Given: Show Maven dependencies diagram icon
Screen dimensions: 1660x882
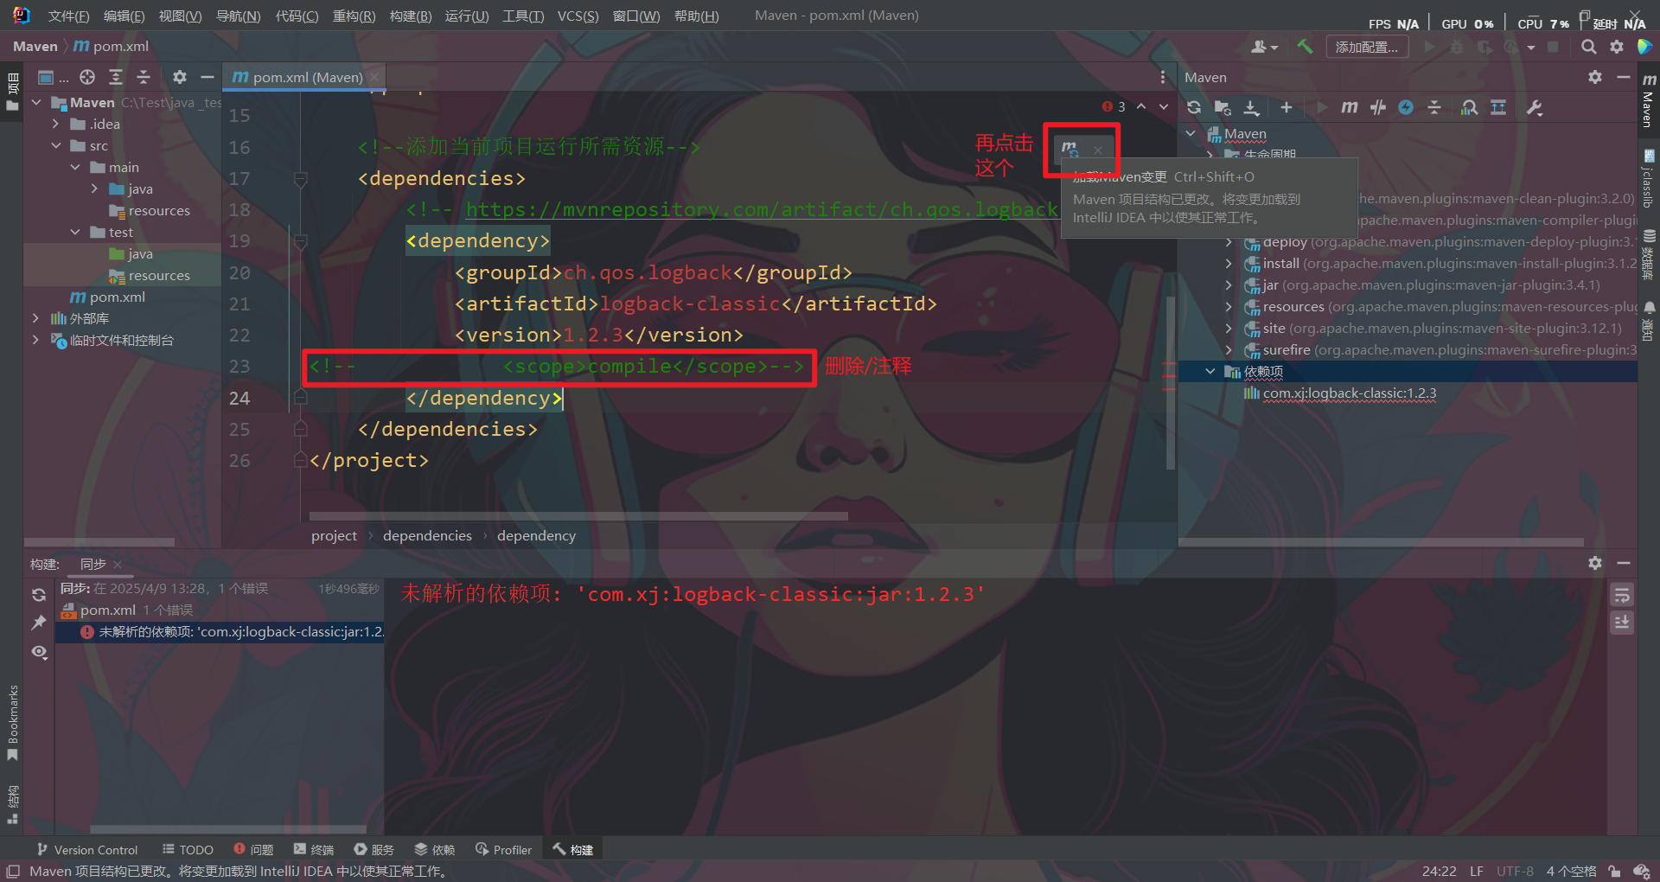Looking at the screenshot, I should tap(1498, 107).
